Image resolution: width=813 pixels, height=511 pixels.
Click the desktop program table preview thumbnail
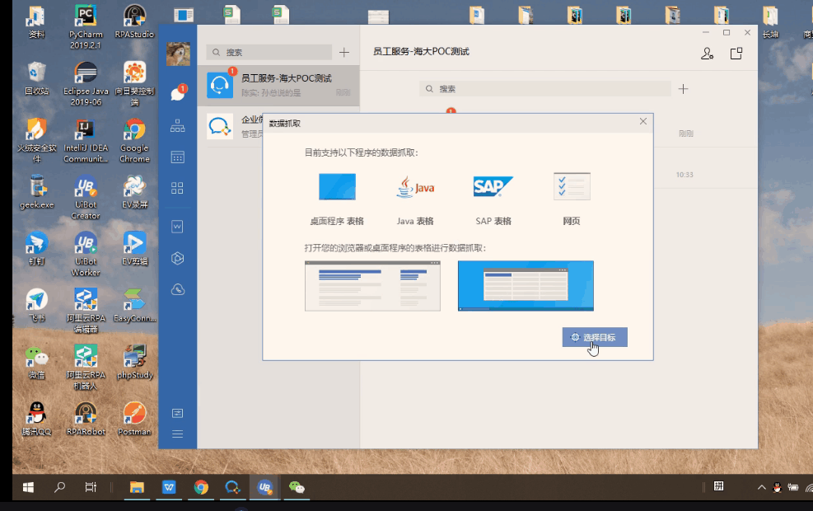[526, 286]
